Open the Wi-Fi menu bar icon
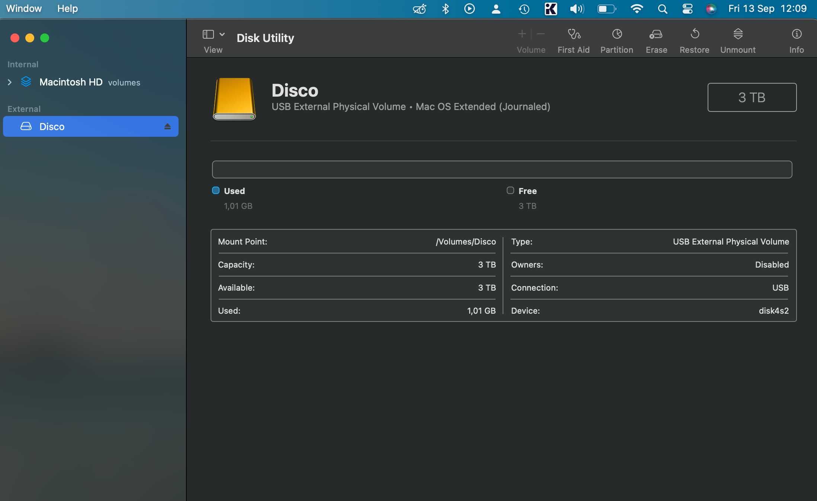 (x=637, y=9)
